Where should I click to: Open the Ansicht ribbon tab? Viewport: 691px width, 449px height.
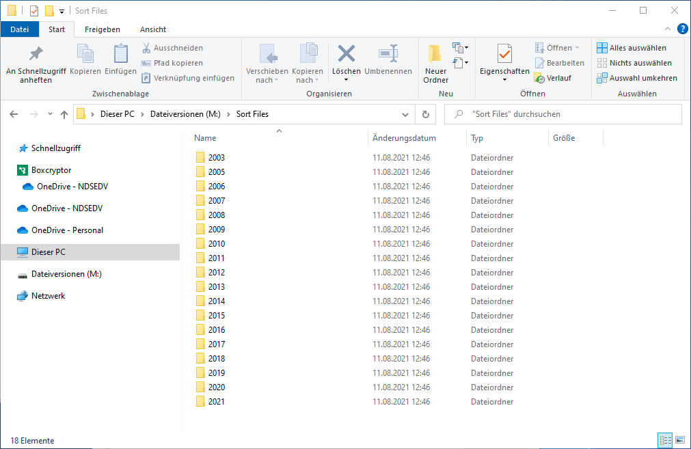(x=153, y=29)
